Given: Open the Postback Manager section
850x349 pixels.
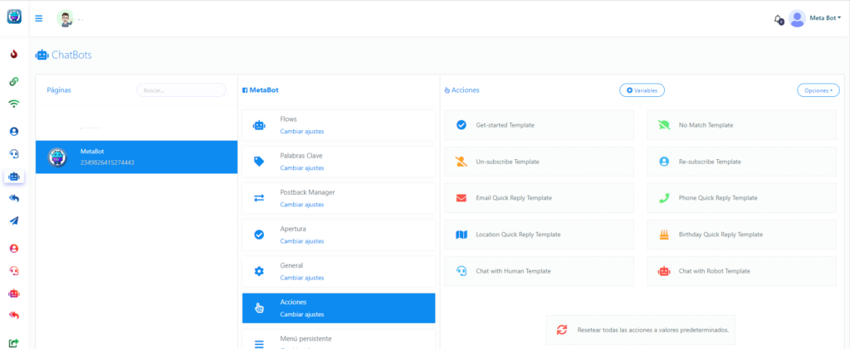Looking at the screenshot, I should (x=339, y=198).
